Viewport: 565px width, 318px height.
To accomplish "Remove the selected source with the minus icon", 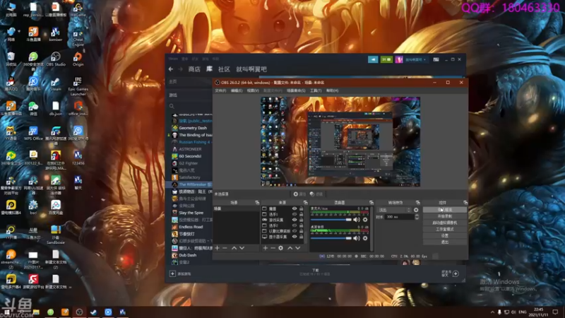I will pos(273,248).
